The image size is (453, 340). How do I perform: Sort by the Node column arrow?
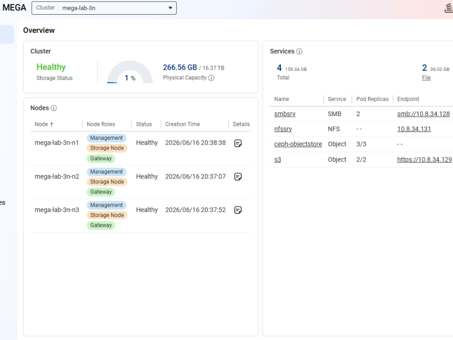click(x=52, y=125)
